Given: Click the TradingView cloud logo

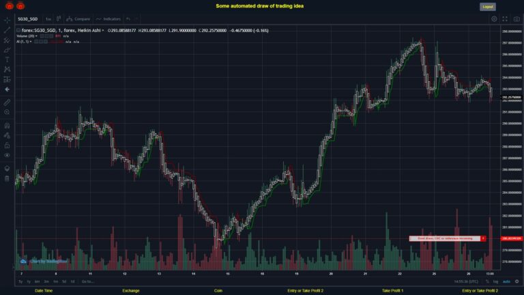Looking at the screenshot, I should click(x=23, y=262).
